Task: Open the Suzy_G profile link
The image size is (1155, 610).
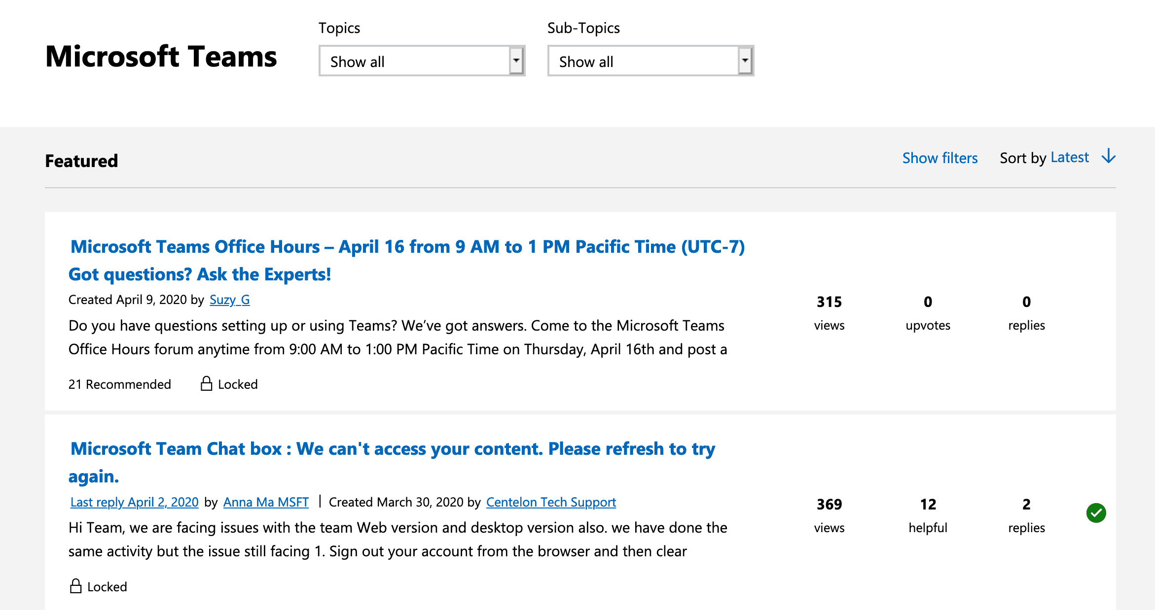Action: (x=230, y=300)
